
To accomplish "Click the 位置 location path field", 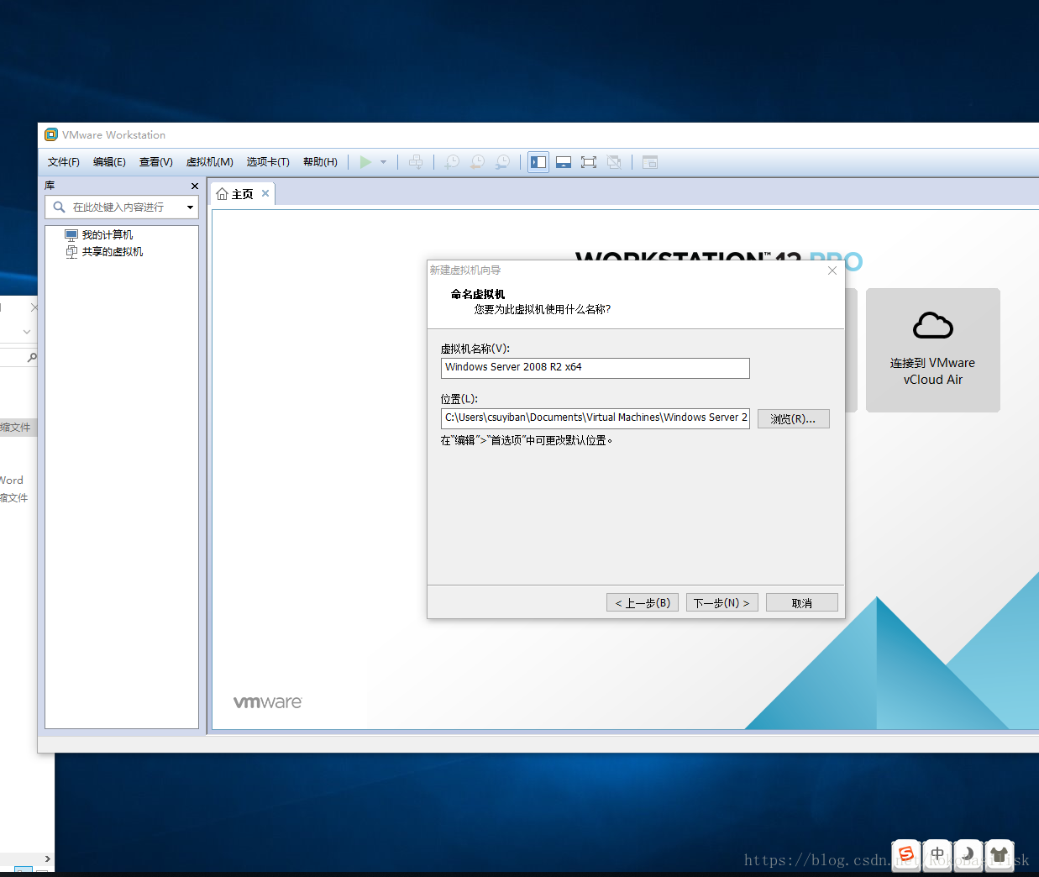I will coord(596,418).
